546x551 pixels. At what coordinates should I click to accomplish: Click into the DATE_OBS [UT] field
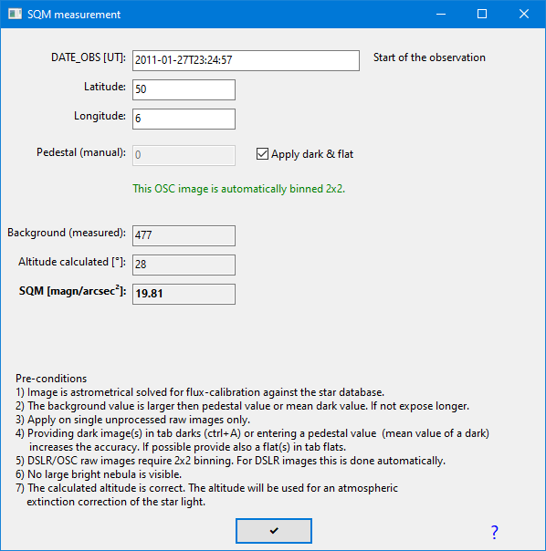click(246, 60)
